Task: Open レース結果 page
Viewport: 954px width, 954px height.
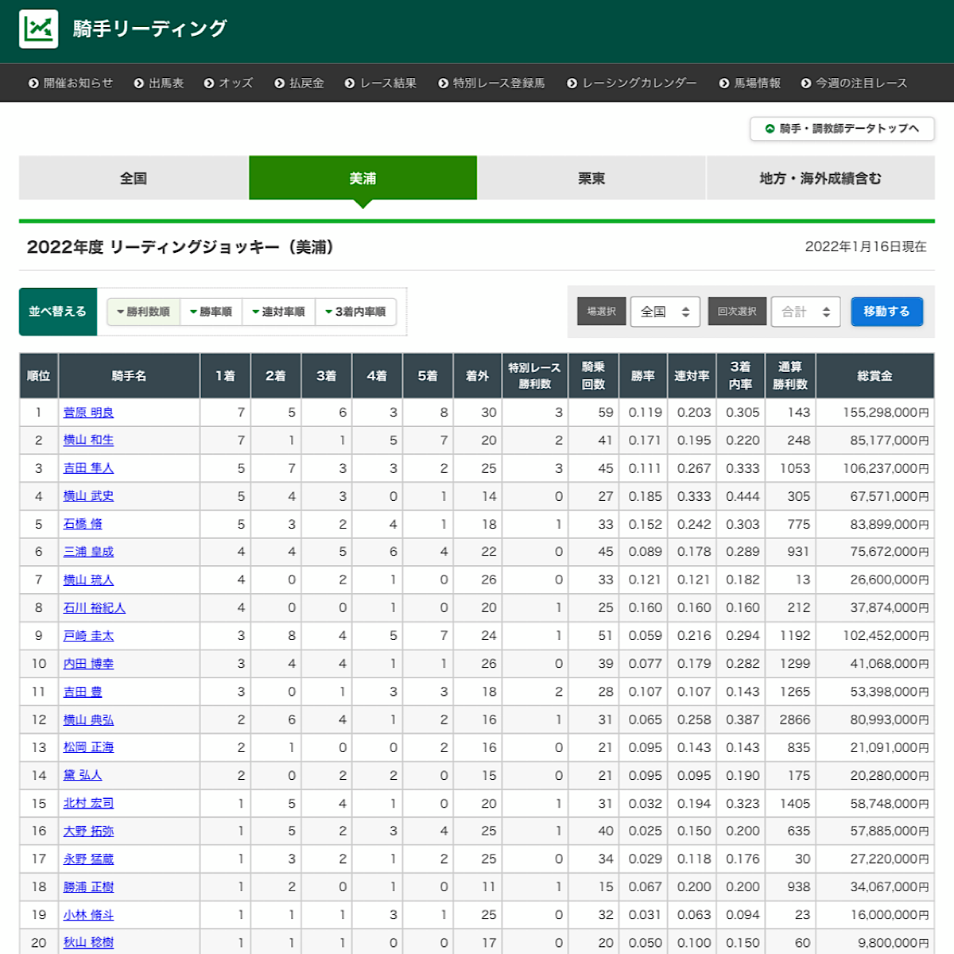Action: tap(381, 83)
